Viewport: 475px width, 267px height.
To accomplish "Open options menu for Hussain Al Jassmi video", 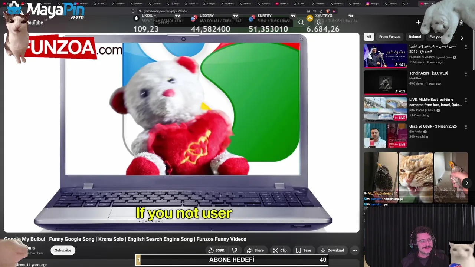I will (x=466, y=47).
